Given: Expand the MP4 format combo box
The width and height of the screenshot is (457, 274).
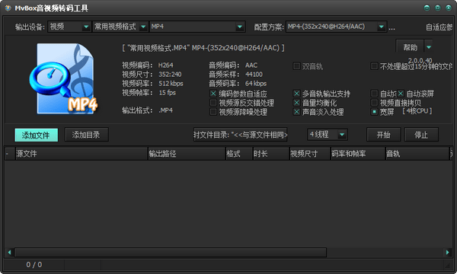Looking at the screenshot, I should click(197, 27).
